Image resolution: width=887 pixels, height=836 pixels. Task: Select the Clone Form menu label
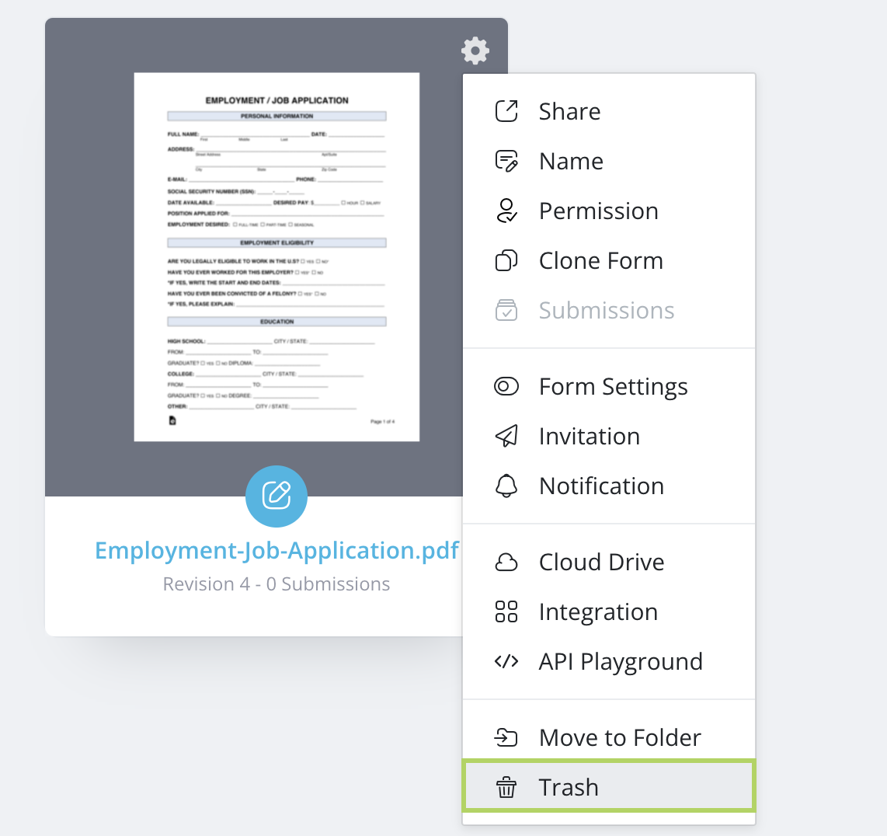click(601, 260)
